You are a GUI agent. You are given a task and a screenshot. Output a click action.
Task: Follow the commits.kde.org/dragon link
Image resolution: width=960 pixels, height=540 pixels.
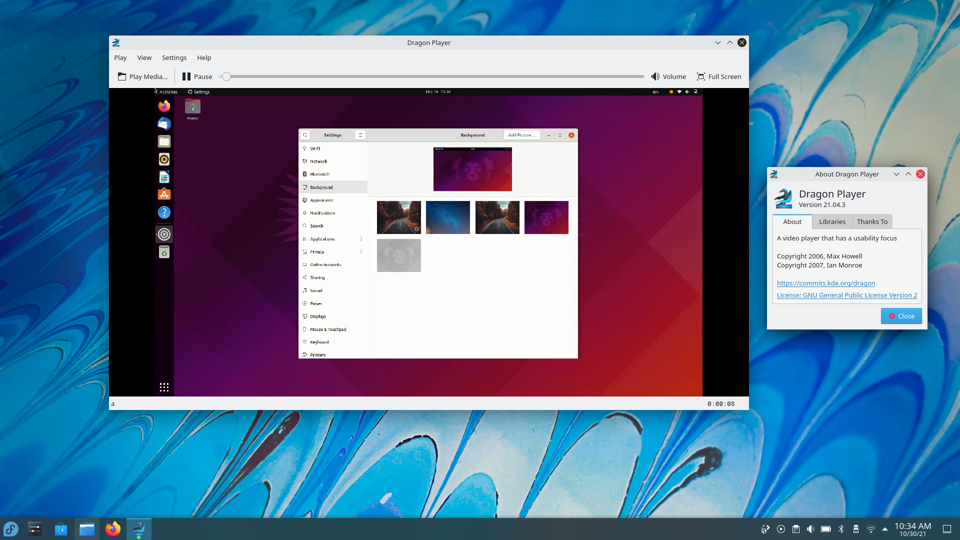click(x=826, y=283)
